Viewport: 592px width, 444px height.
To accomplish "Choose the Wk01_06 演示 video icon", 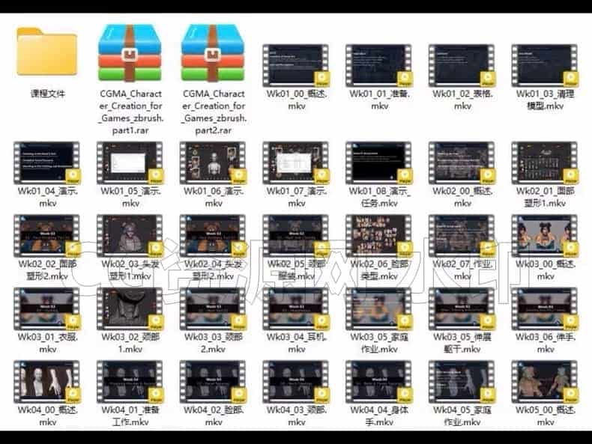I will point(214,163).
